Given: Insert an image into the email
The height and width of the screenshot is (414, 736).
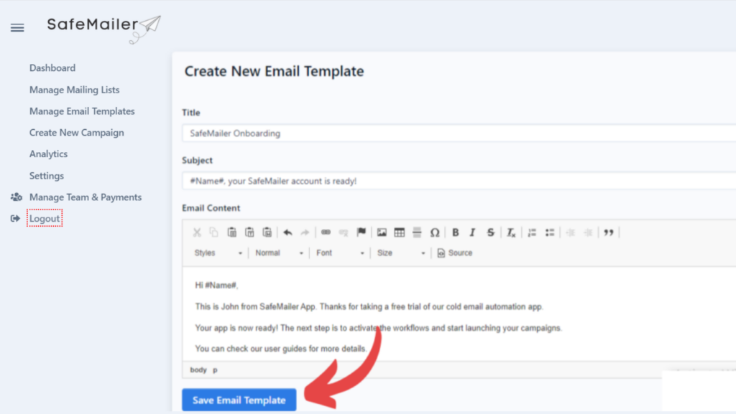Looking at the screenshot, I should coord(382,232).
